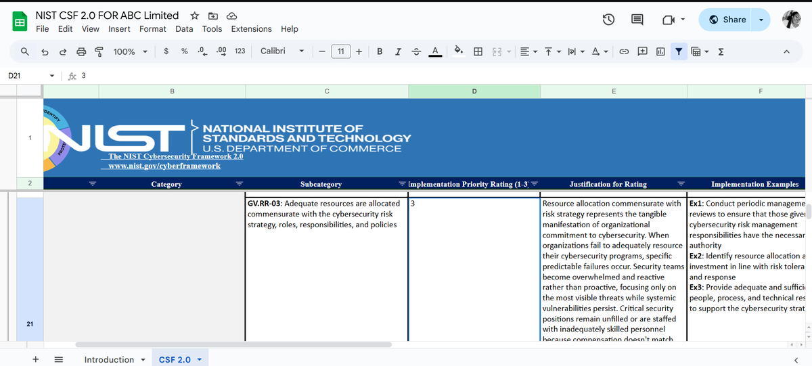
Task: Print the spreadsheet
Action: [x=81, y=51]
